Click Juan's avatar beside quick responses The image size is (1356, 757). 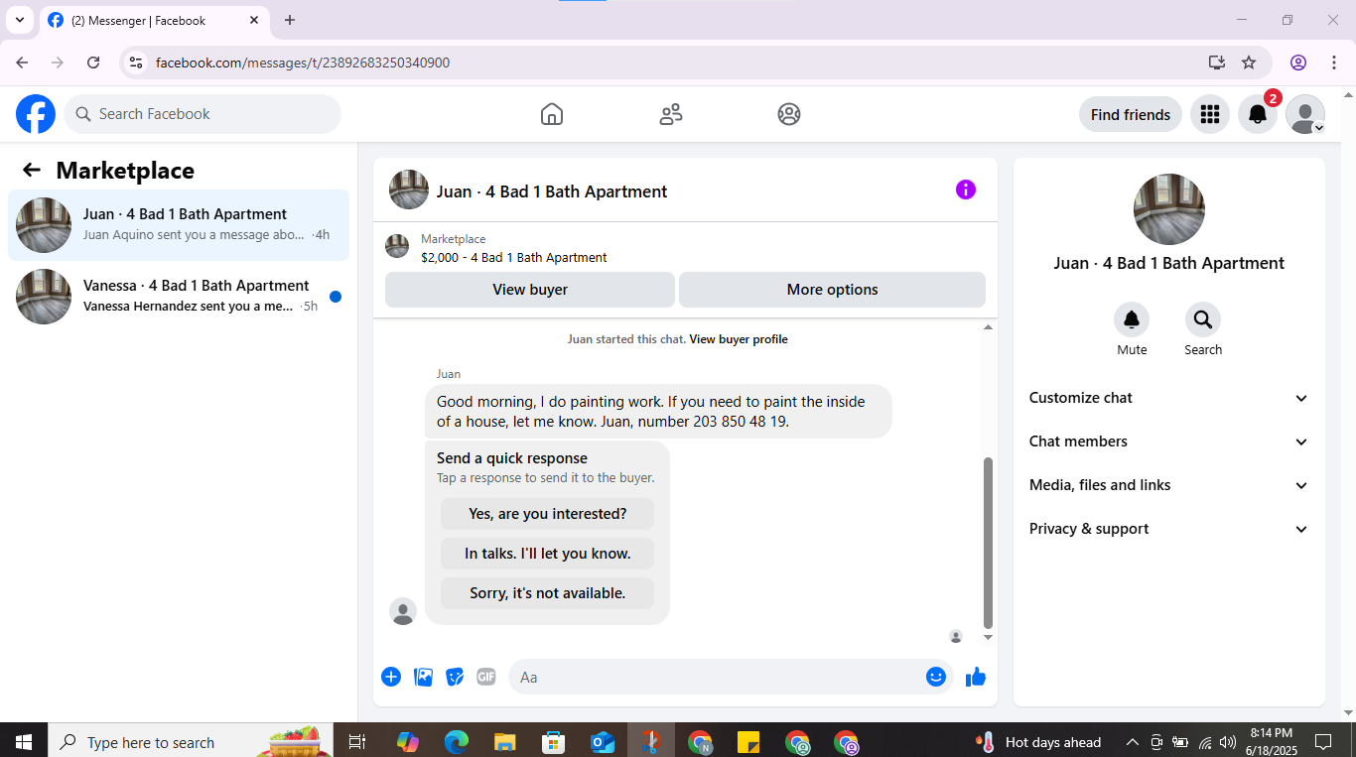point(403,611)
